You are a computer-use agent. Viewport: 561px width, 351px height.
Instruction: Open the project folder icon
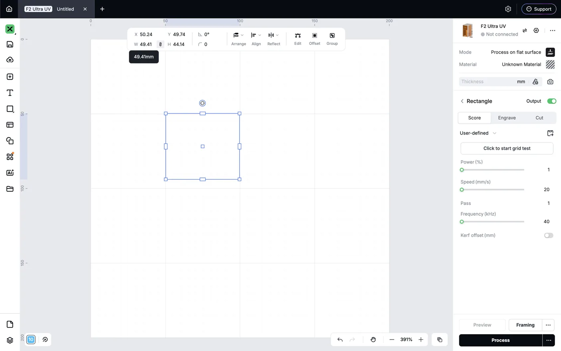(10, 189)
